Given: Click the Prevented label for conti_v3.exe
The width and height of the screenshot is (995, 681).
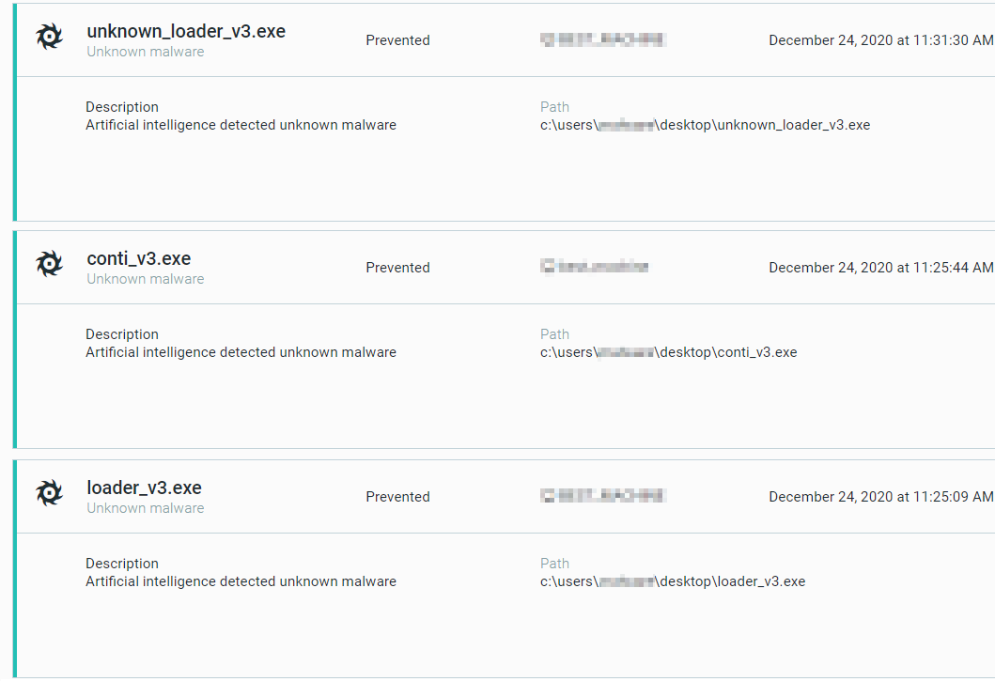Looking at the screenshot, I should (x=397, y=267).
